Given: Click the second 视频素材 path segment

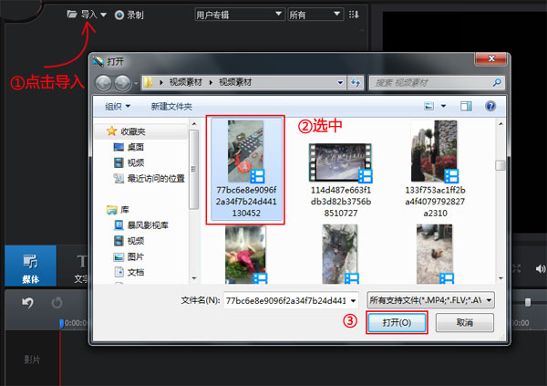Looking at the screenshot, I should [235, 82].
